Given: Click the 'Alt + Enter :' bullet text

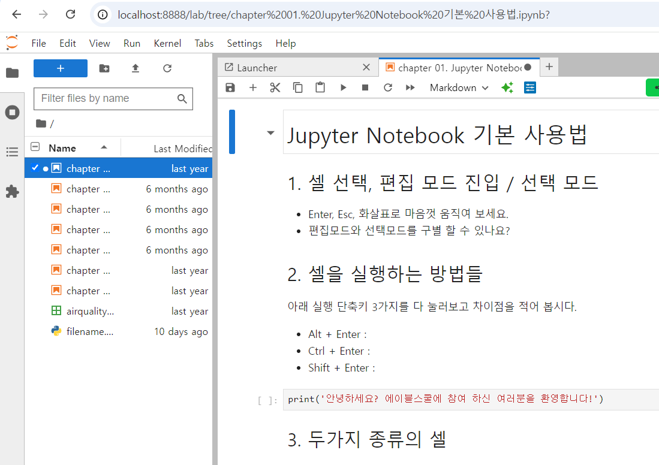Looking at the screenshot, I should pos(338,334).
